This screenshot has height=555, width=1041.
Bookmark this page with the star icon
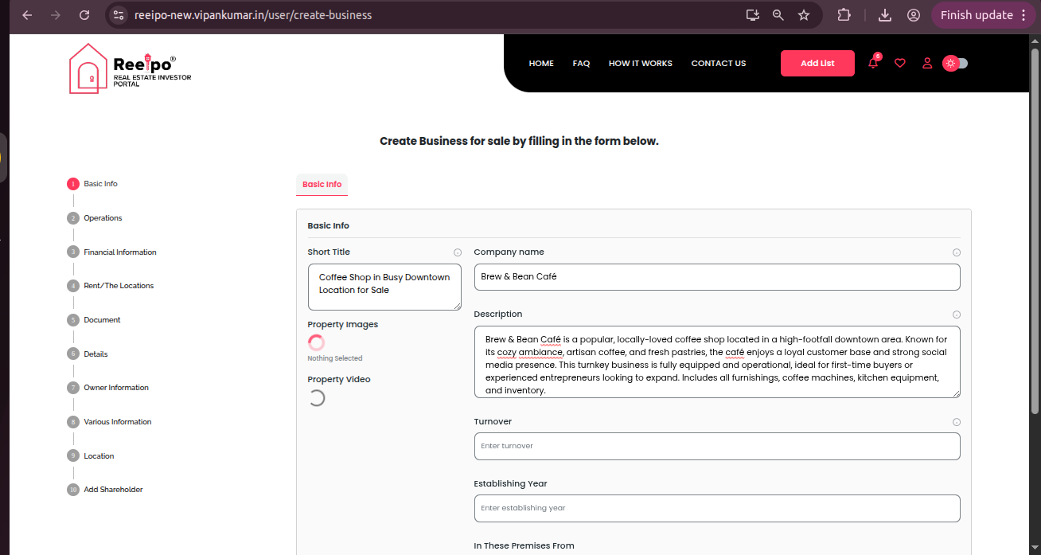tap(804, 15)
